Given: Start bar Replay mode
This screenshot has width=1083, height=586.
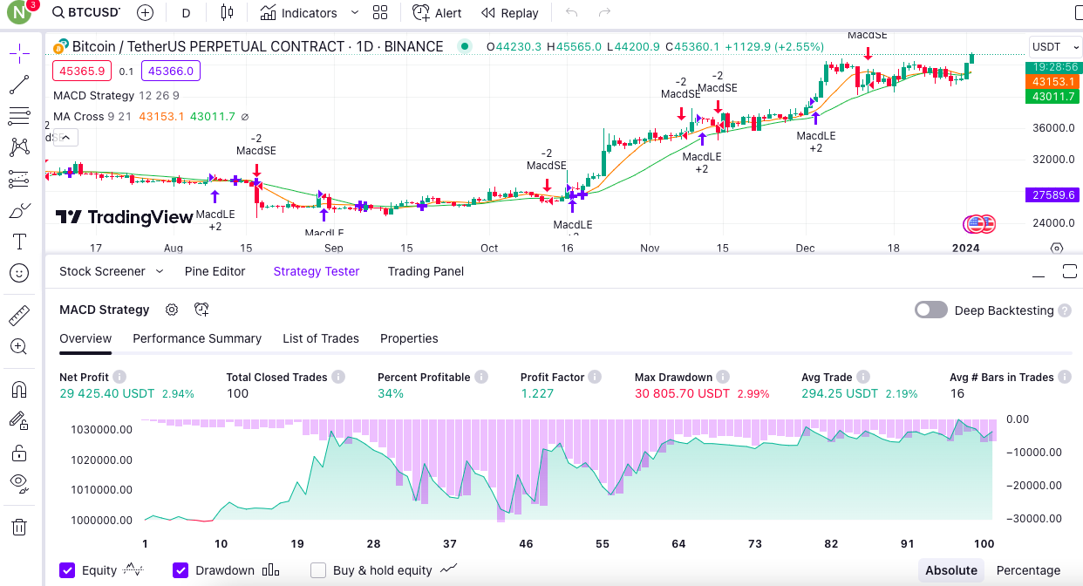Looking at the screenshot, I should point(510,13).
